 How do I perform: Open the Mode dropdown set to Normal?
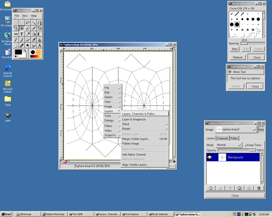(229, 145)
